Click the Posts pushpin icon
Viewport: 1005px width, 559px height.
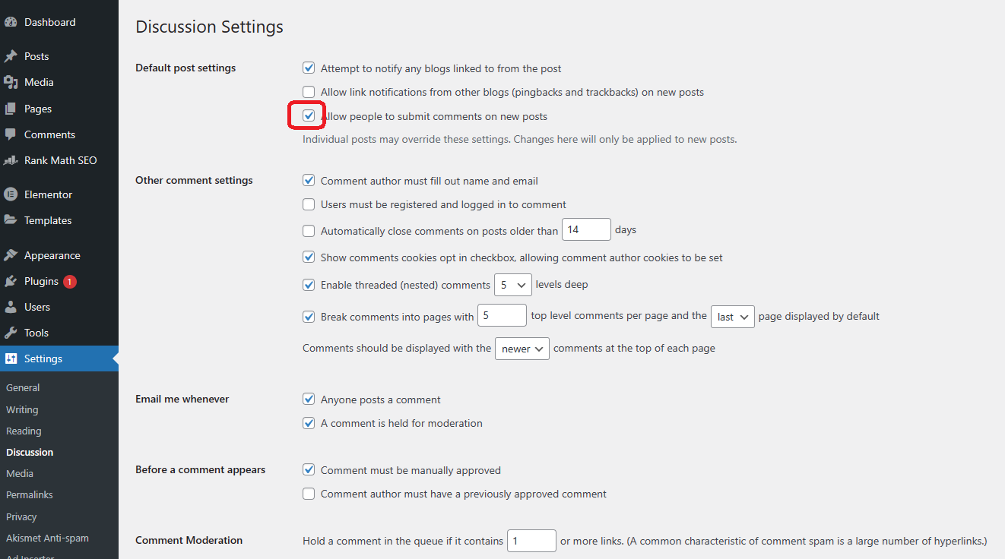pyautogui.click(x=11, y=56)
